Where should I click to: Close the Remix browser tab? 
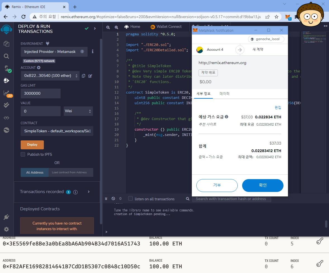[64, 7]
